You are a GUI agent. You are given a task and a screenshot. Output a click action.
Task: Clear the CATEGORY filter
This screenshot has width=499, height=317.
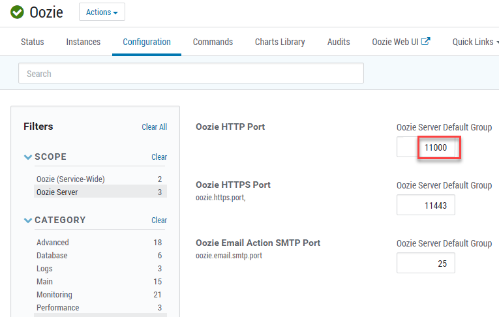coord(159,220)
